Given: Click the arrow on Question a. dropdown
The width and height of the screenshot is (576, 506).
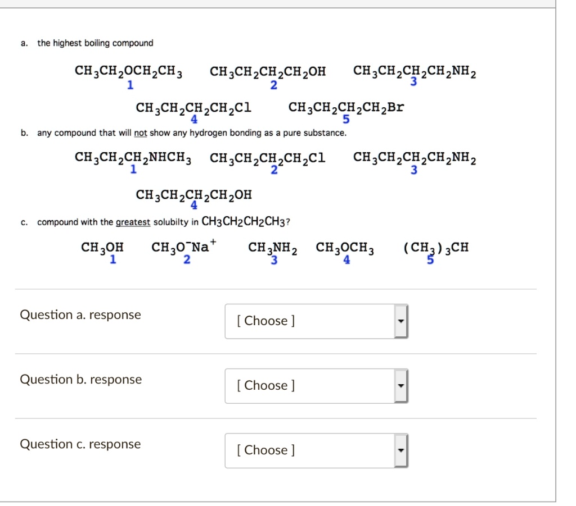Looking at the screenshot, I should pos(401,321).
